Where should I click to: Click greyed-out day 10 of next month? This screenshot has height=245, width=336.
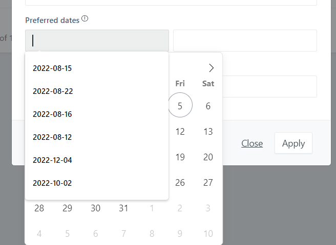tap(208, 234)
